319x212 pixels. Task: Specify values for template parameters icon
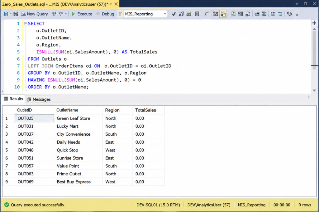point(289,14)
